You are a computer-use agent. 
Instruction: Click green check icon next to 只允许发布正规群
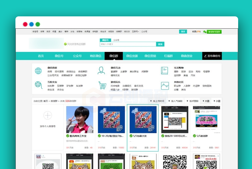65,44
